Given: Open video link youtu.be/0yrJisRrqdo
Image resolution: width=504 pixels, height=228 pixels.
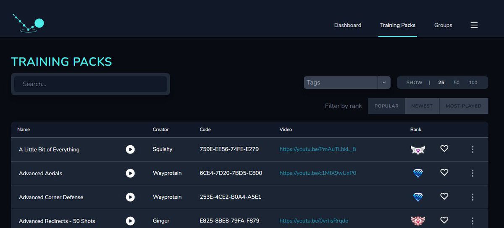Looking at the screenshot, I should pos(314,221).
